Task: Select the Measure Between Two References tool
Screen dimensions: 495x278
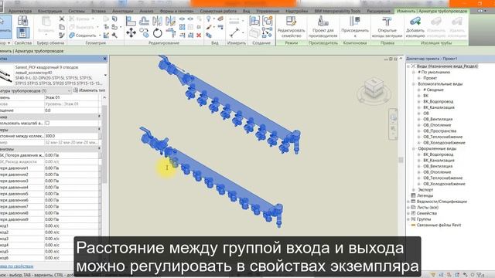Action: tap(234, 32)
